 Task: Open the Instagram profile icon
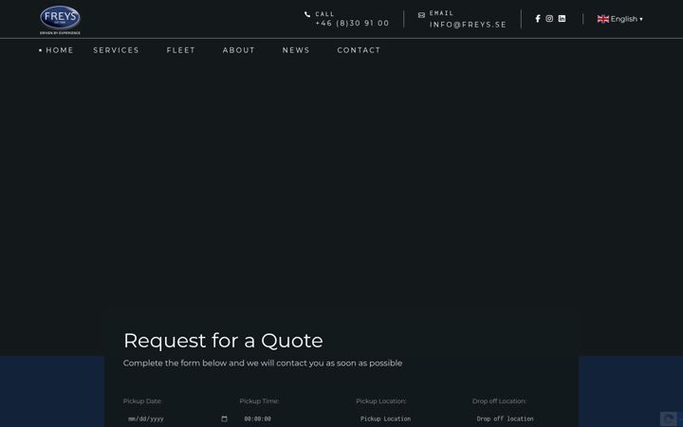point(549,19)
